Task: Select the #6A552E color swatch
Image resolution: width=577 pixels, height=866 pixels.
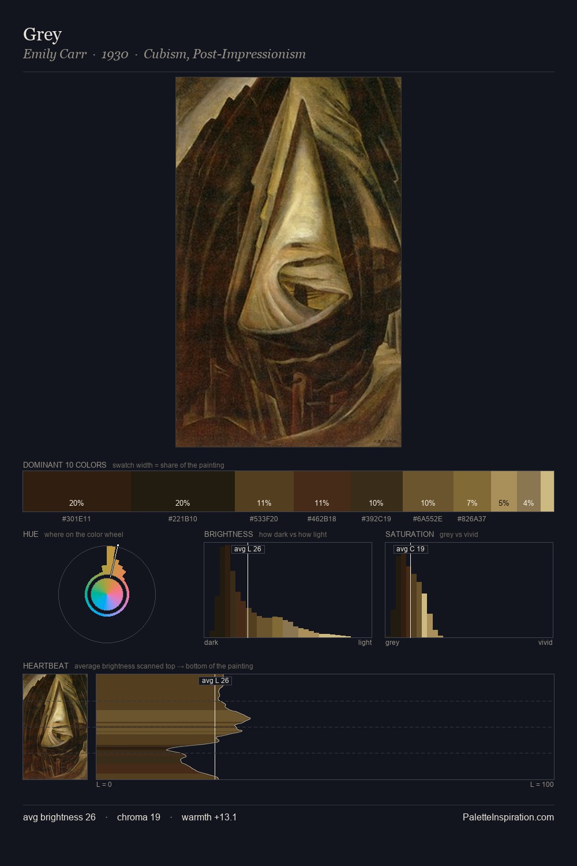Action: pyautogui.click(x=428, y=491)
